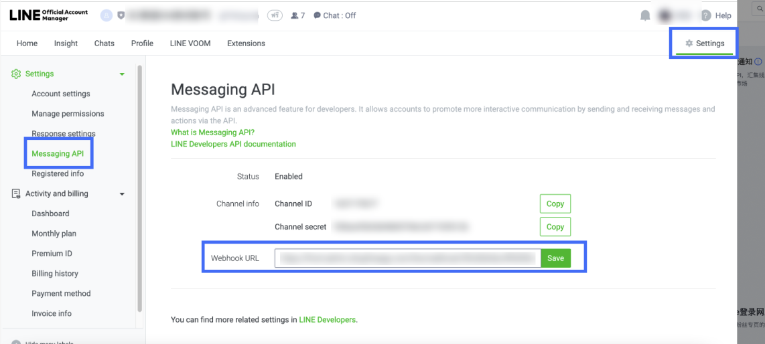Open the Profile tab
The image size is (765, 344).
pyautogui.click(x=143, y=44)
